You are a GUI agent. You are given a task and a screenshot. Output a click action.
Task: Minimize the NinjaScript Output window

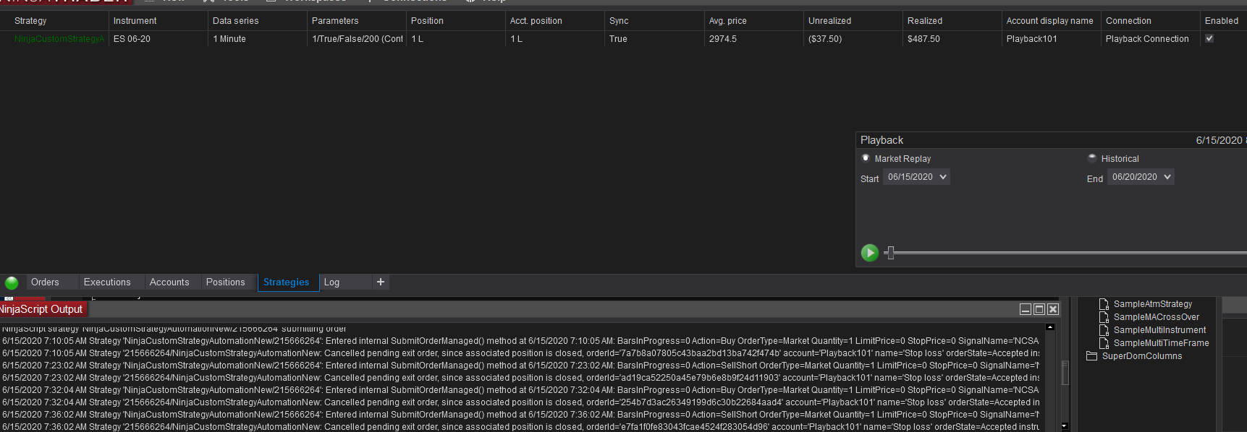1025,309
